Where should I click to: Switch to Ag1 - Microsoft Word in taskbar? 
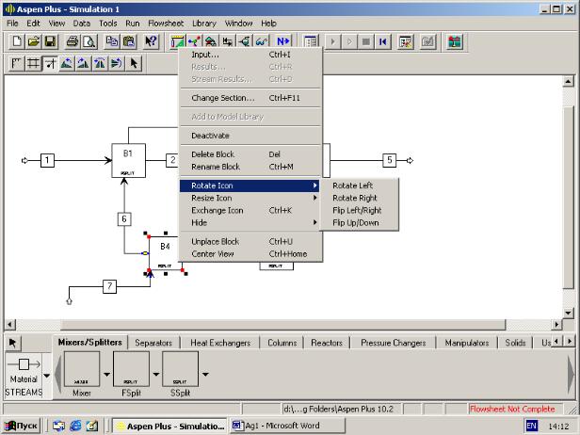(x=287, y=426)
